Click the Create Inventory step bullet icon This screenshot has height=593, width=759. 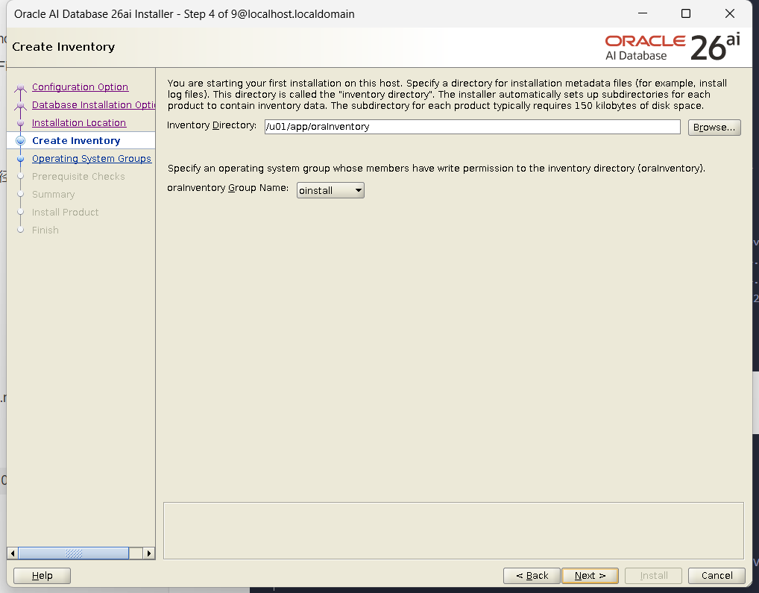click(x=20, y=141)
